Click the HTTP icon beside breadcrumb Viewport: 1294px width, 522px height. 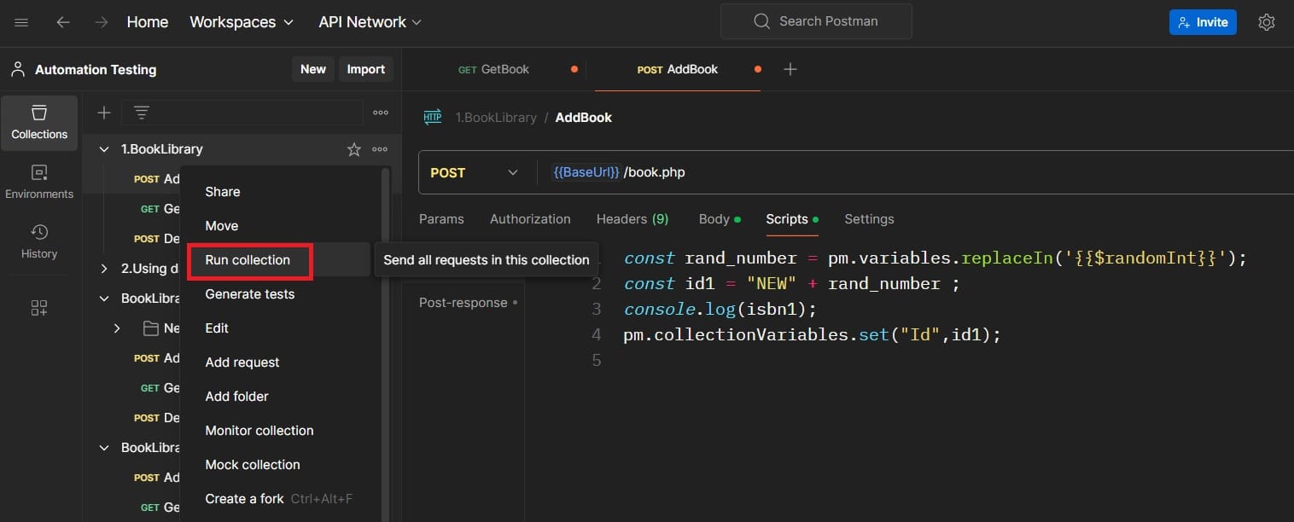pos(433,118)
